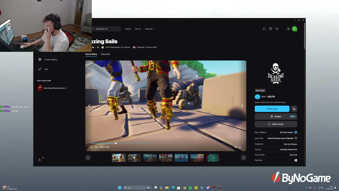The image size is (339, 191).
Task: Click the add-to-cart icon beside Hemen Kap
Action: tap(294, 109)
